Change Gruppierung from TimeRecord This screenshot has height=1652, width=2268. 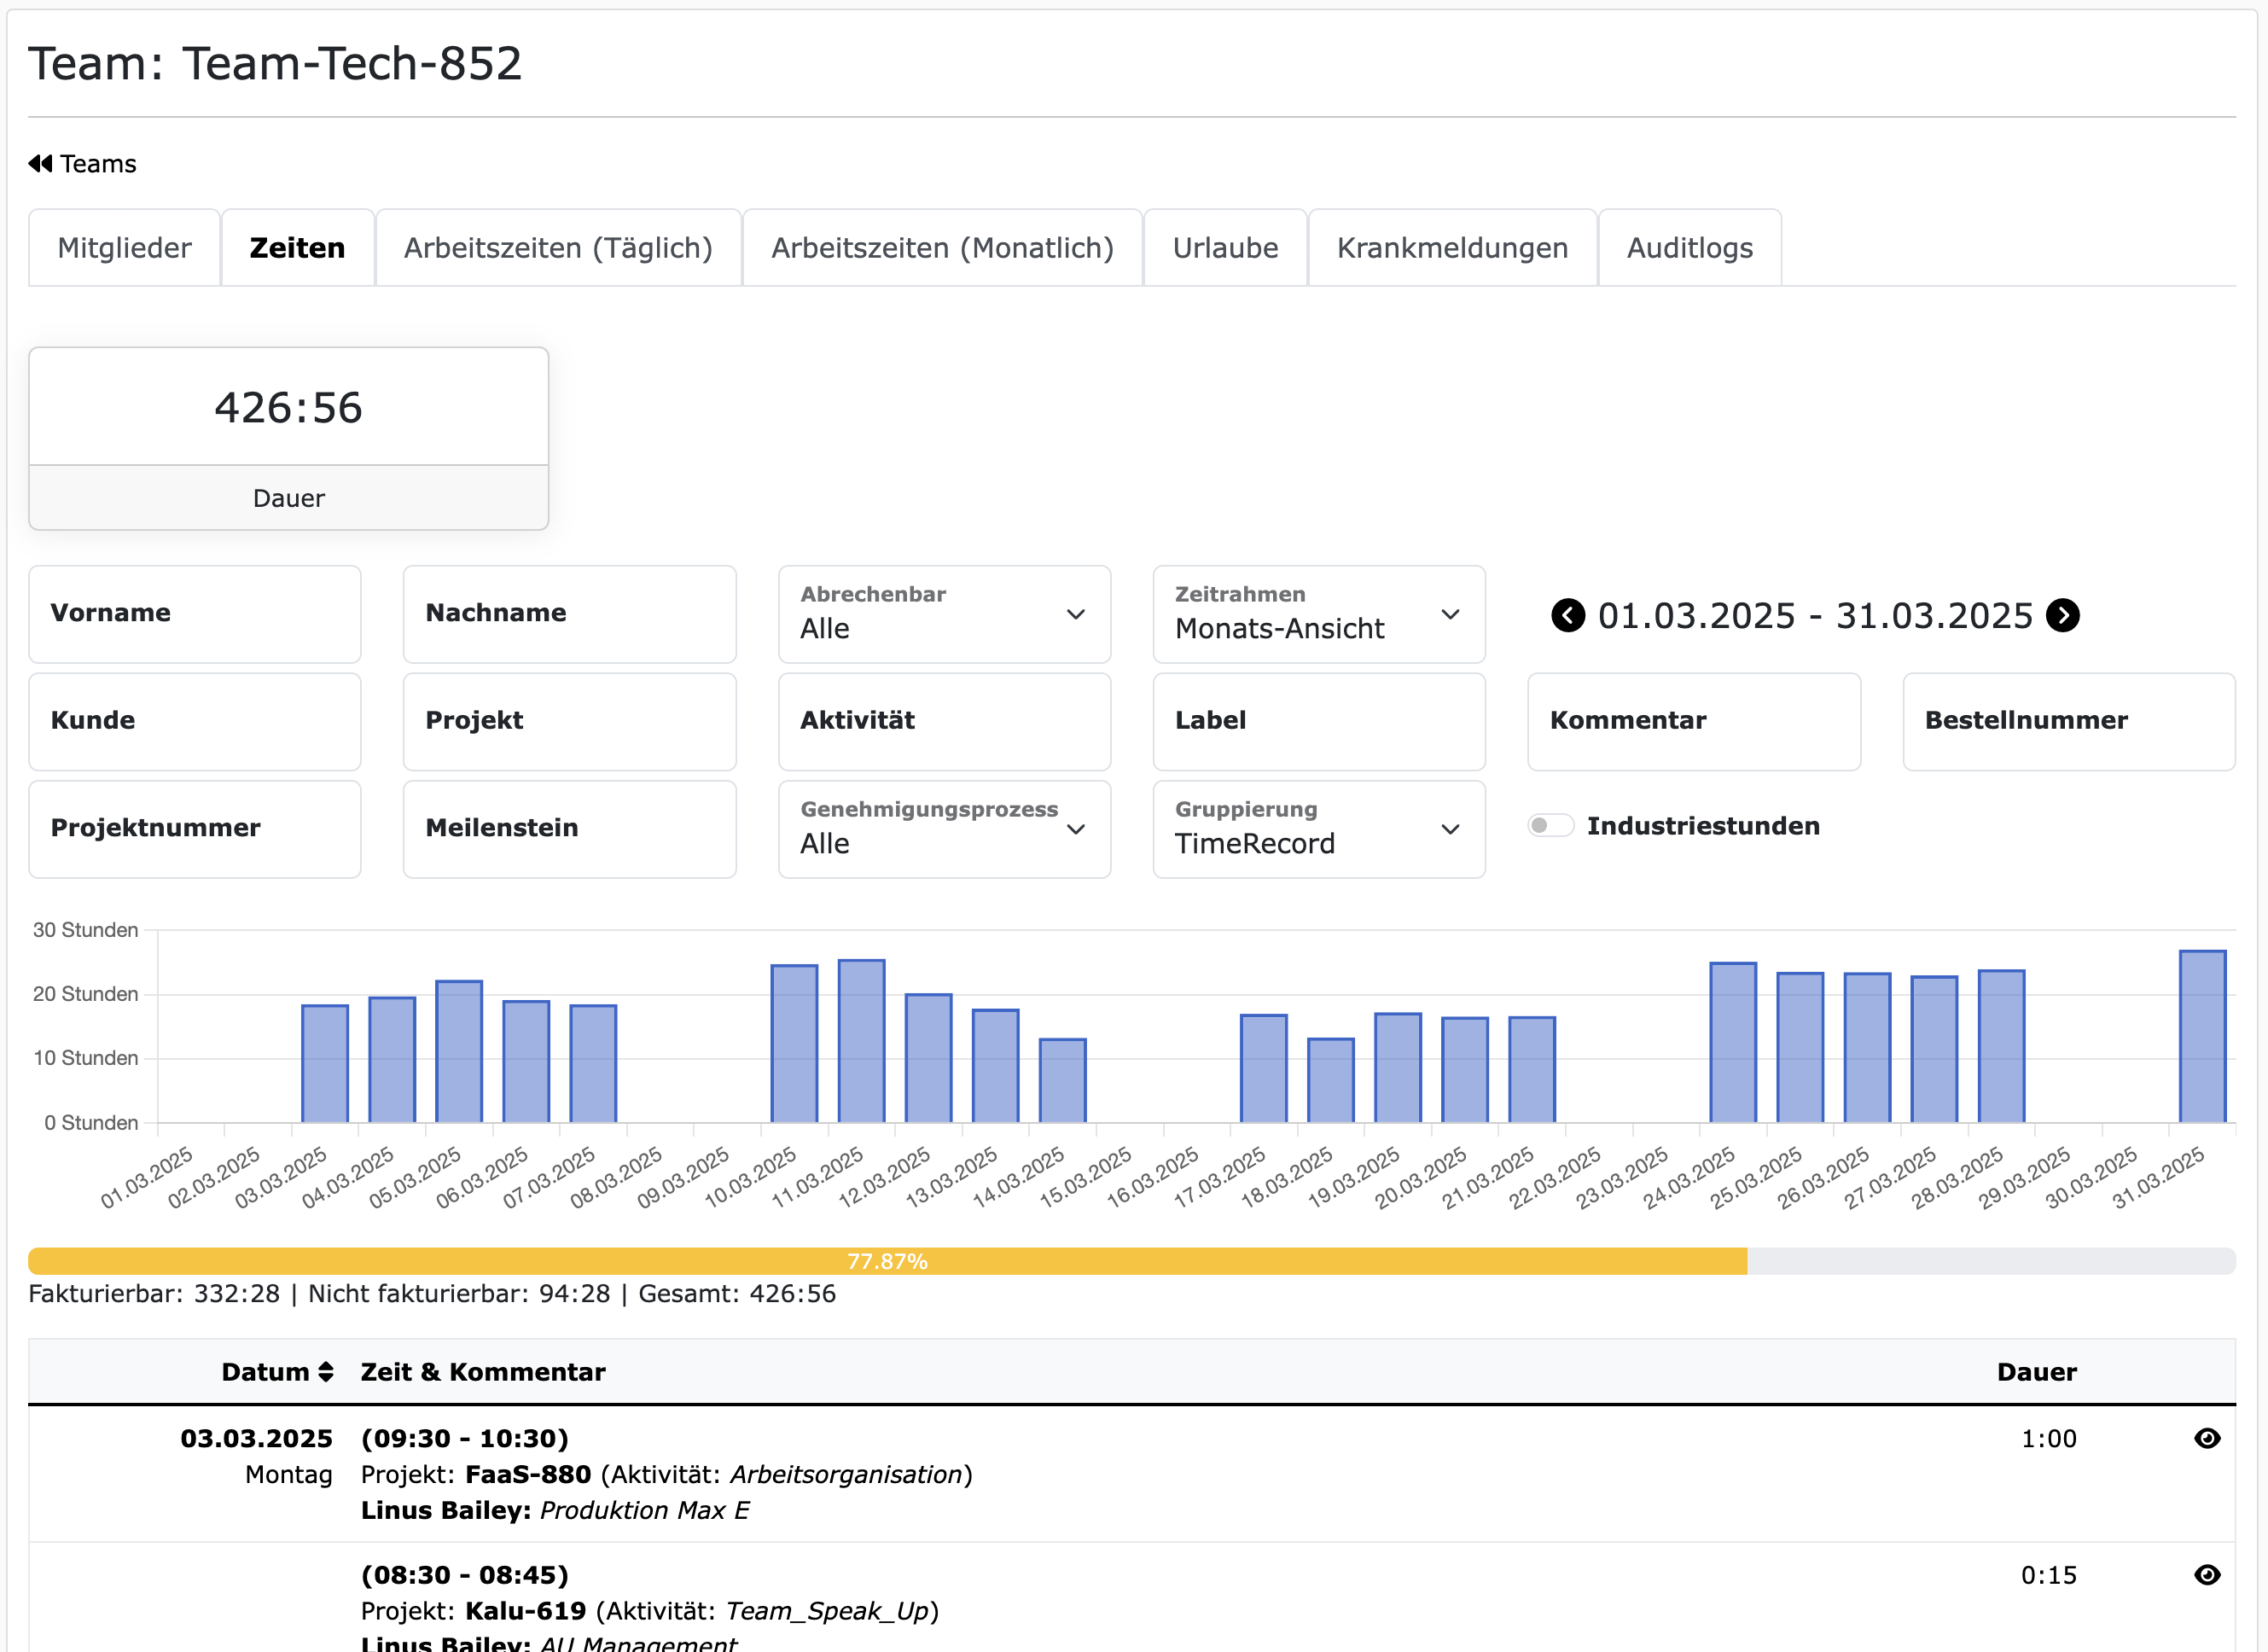tap(1318, 829)
